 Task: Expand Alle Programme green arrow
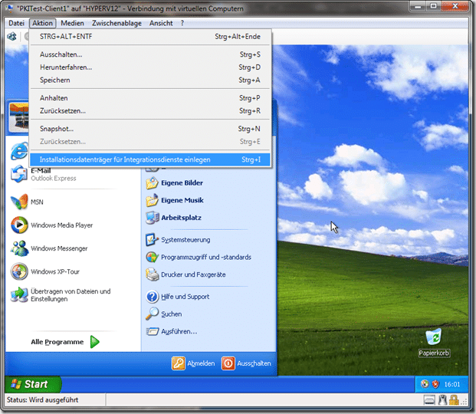(95, 342)
